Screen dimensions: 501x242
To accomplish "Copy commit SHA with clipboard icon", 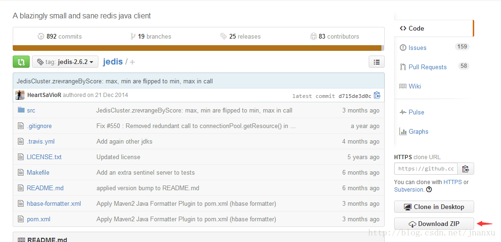I will tap(377, 95).
